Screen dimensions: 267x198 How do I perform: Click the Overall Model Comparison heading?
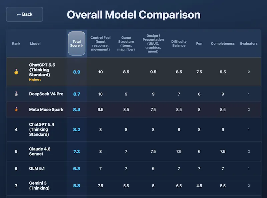134,15
